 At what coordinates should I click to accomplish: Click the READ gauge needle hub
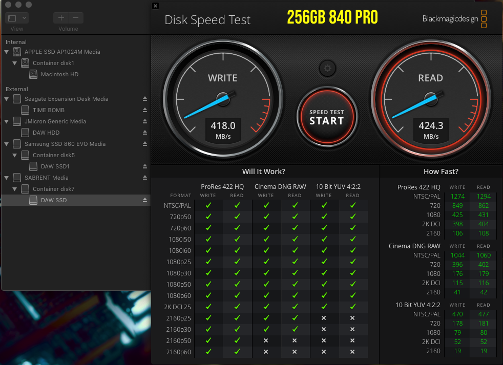coord(431,99)
